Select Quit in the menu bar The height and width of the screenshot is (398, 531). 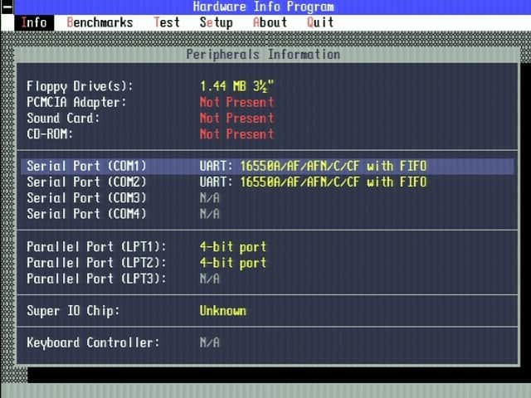coord(320,22)
